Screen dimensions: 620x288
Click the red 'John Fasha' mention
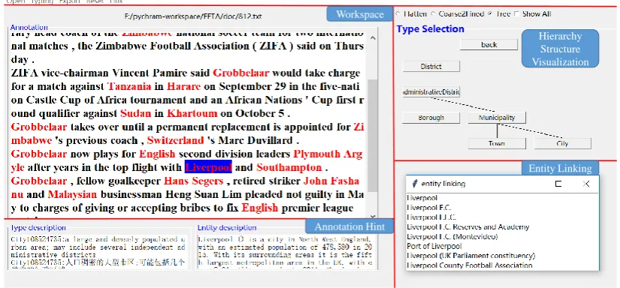tap(331, 181)
